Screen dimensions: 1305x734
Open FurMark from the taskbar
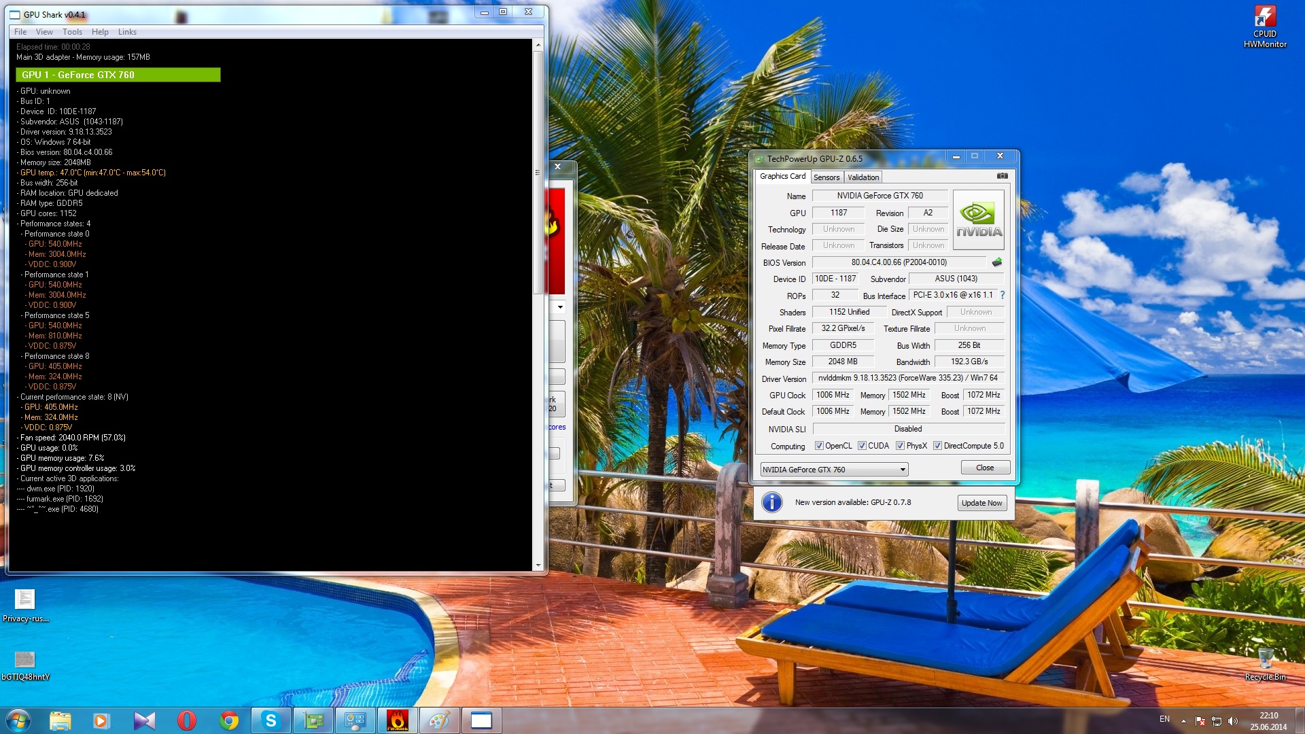(397, 720)
